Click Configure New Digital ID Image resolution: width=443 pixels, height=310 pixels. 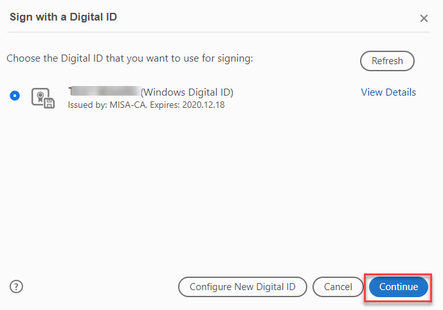tap(242, 287)
